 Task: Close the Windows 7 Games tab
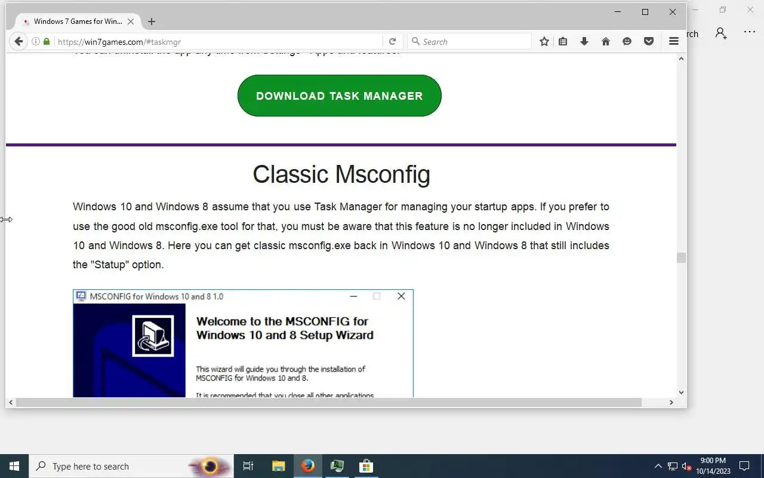click(x=131, y=22)
